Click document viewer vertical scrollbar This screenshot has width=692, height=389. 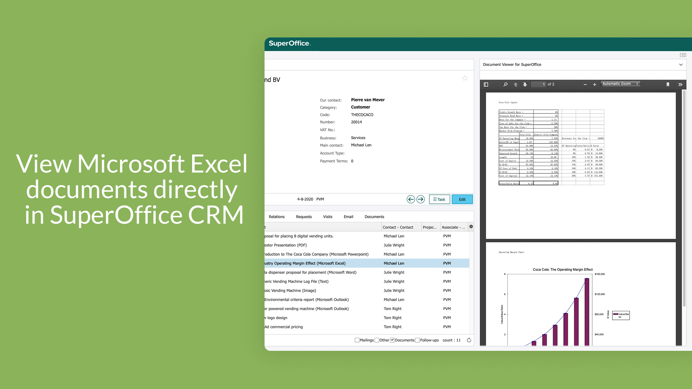[x=684, y=198]
